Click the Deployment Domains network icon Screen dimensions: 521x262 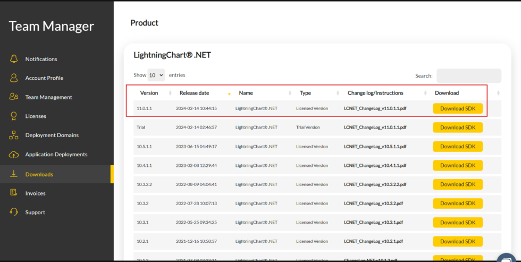point(14,135)
